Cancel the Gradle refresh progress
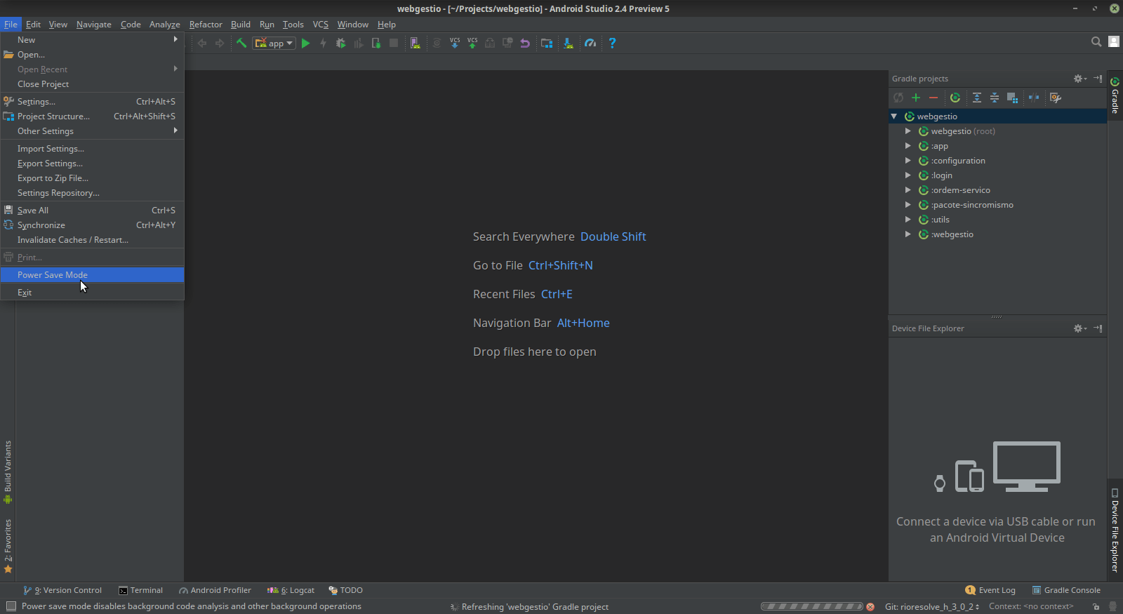This screenshot has height=614, width=1123. 870,607
